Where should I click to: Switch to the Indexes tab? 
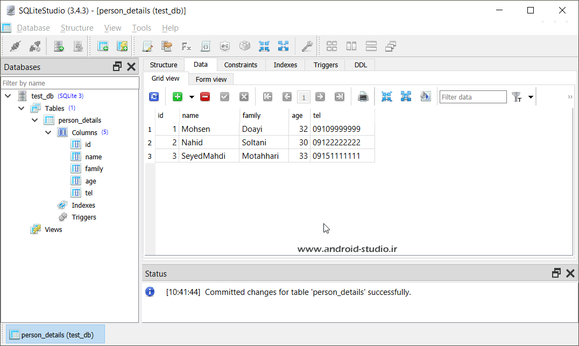285,65
